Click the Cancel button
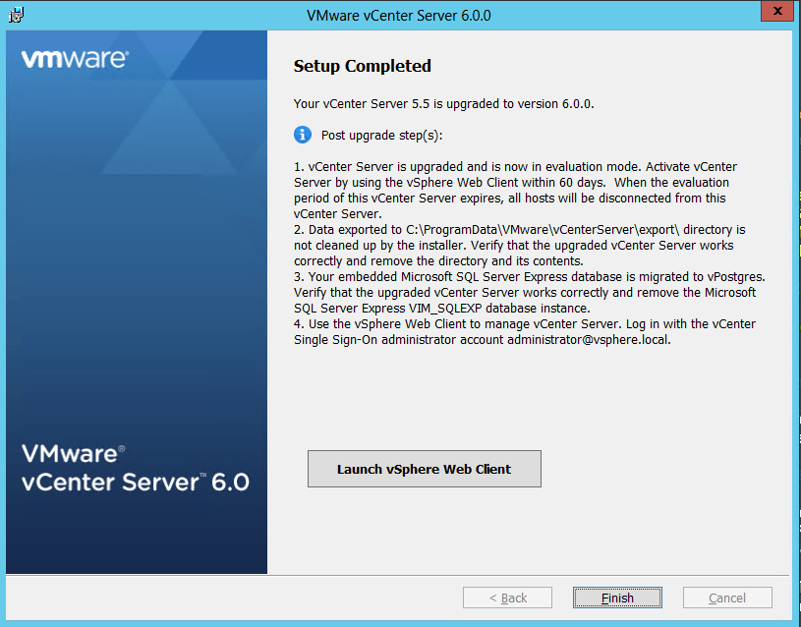Screen dimensions: 801x627 coord(727,598)
